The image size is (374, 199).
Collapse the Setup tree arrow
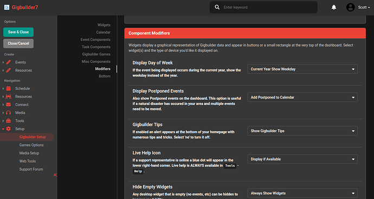(3, 129)
